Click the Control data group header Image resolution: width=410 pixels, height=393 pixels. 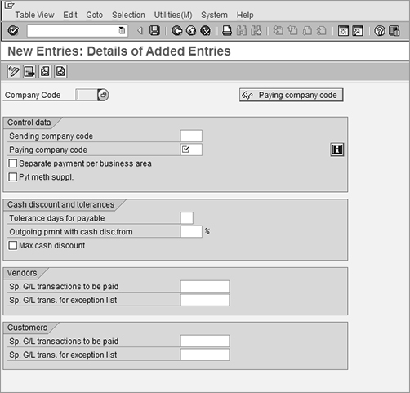coord(29,123)
